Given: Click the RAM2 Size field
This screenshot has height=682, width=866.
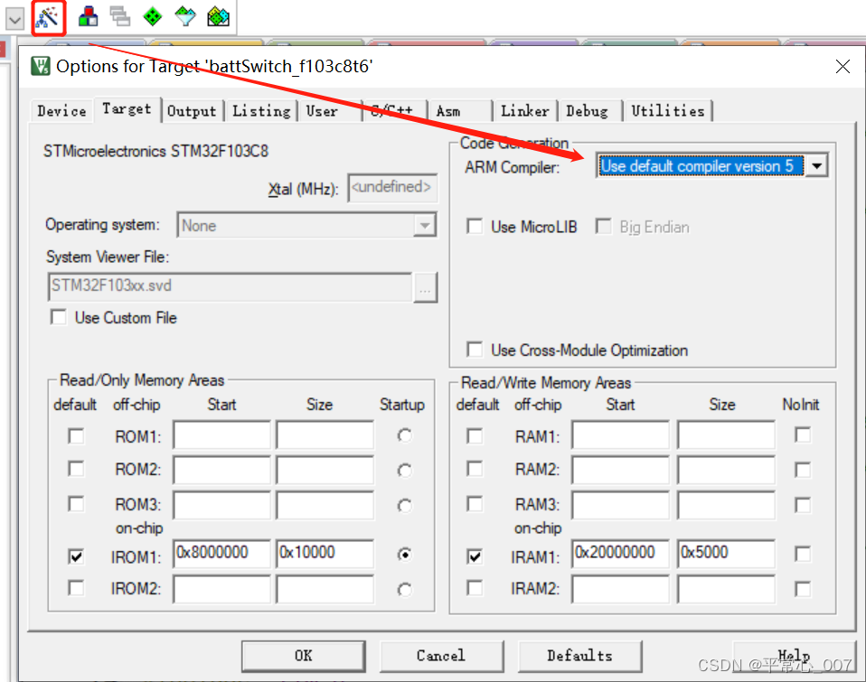Looking at the screenshot, I should pos(726,470).
